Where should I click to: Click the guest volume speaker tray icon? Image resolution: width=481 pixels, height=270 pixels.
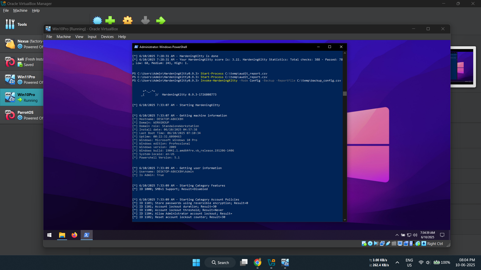415,235
